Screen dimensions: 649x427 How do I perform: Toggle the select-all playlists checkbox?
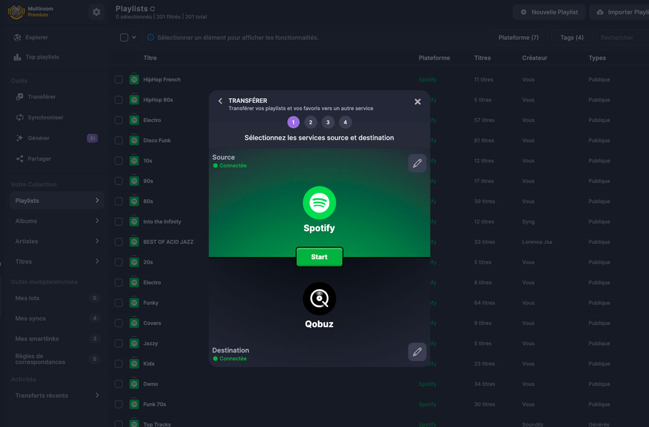click(x=124, y=37)
